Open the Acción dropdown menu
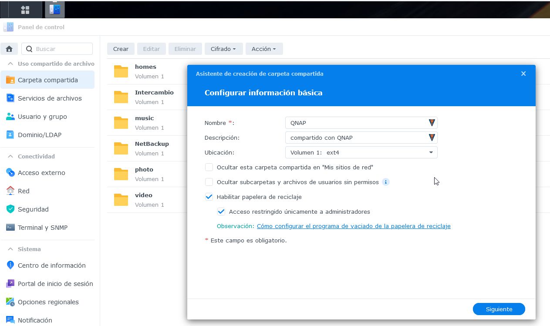Image resolution: width=550 pixels, height=326 pixels. [264, 49]
